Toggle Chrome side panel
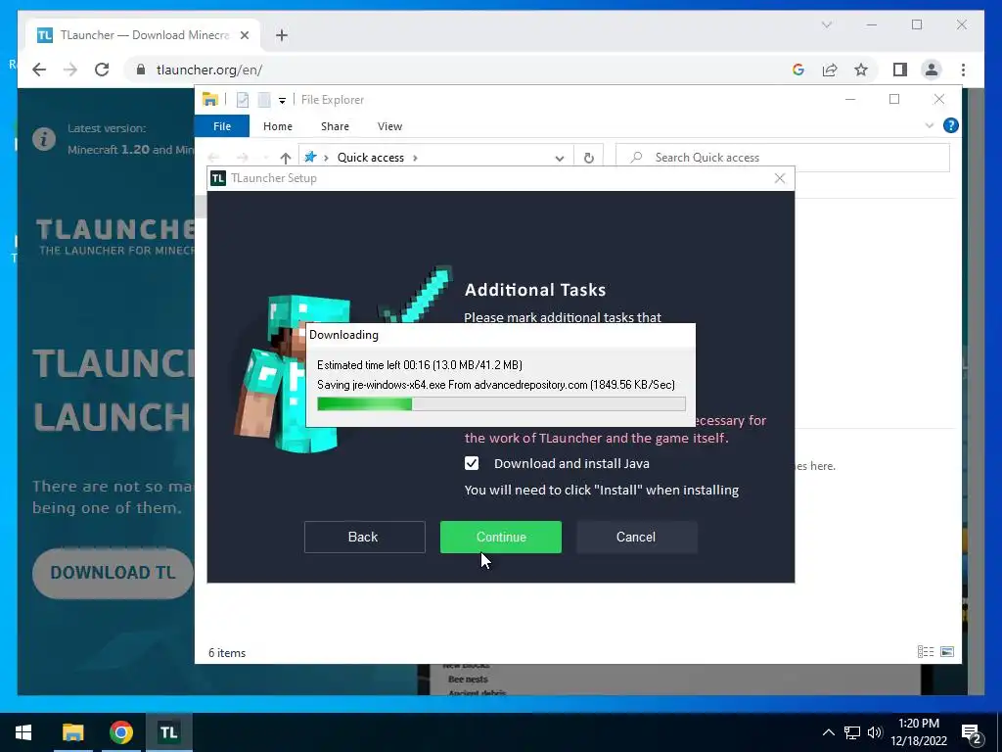 (900, 70)
